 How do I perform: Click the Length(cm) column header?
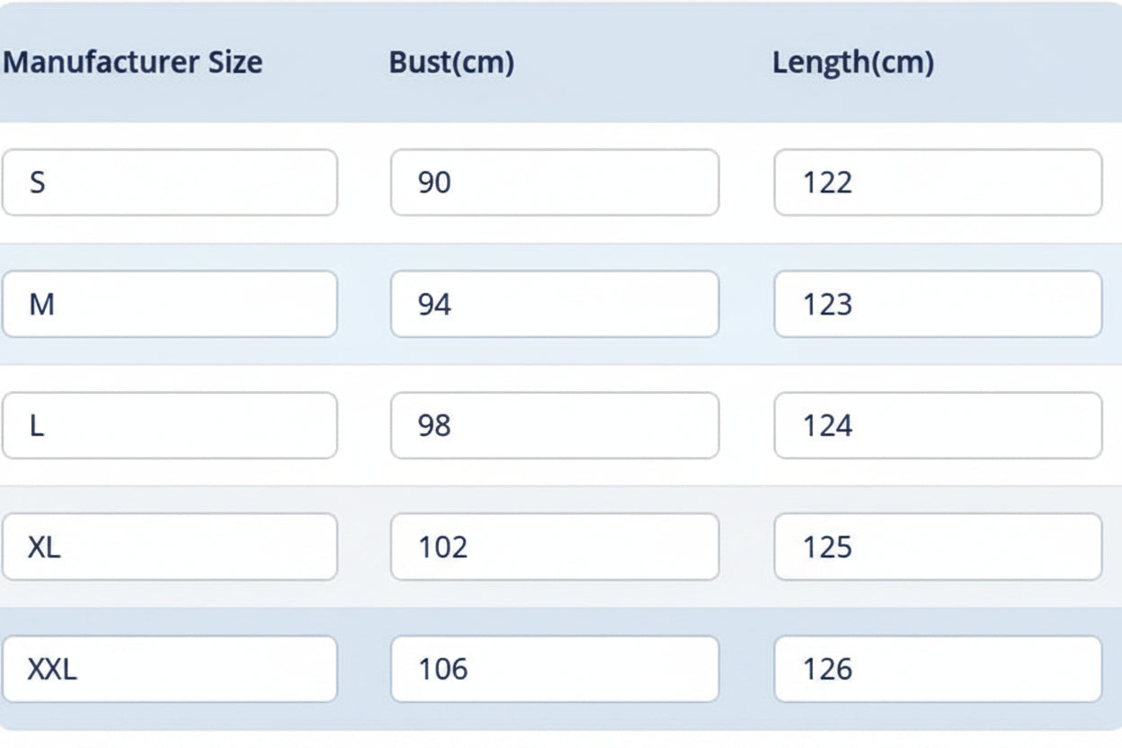tap(853, 63)
